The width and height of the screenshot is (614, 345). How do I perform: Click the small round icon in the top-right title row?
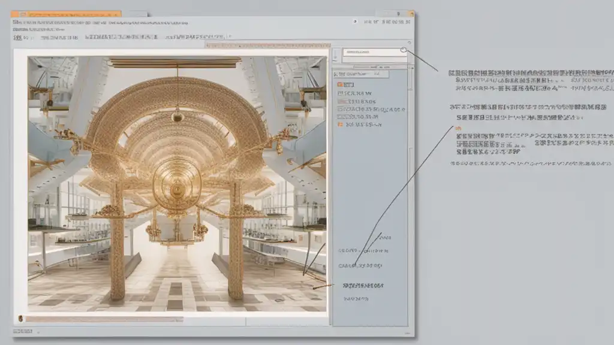pyautogui.click(x=355, y=21)
